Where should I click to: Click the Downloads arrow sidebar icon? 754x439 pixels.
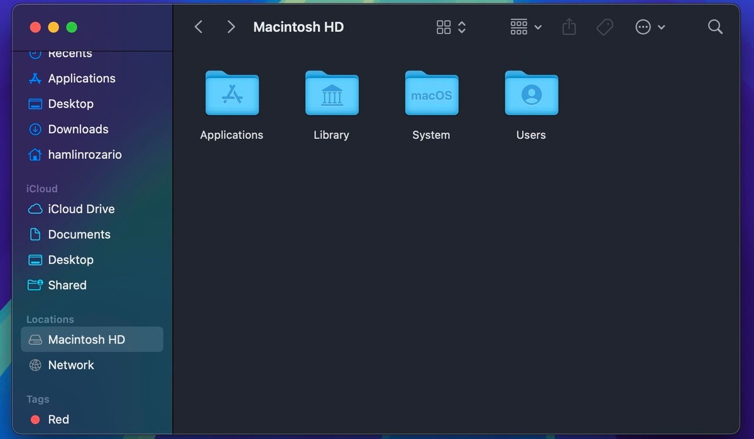coord(35,129)
